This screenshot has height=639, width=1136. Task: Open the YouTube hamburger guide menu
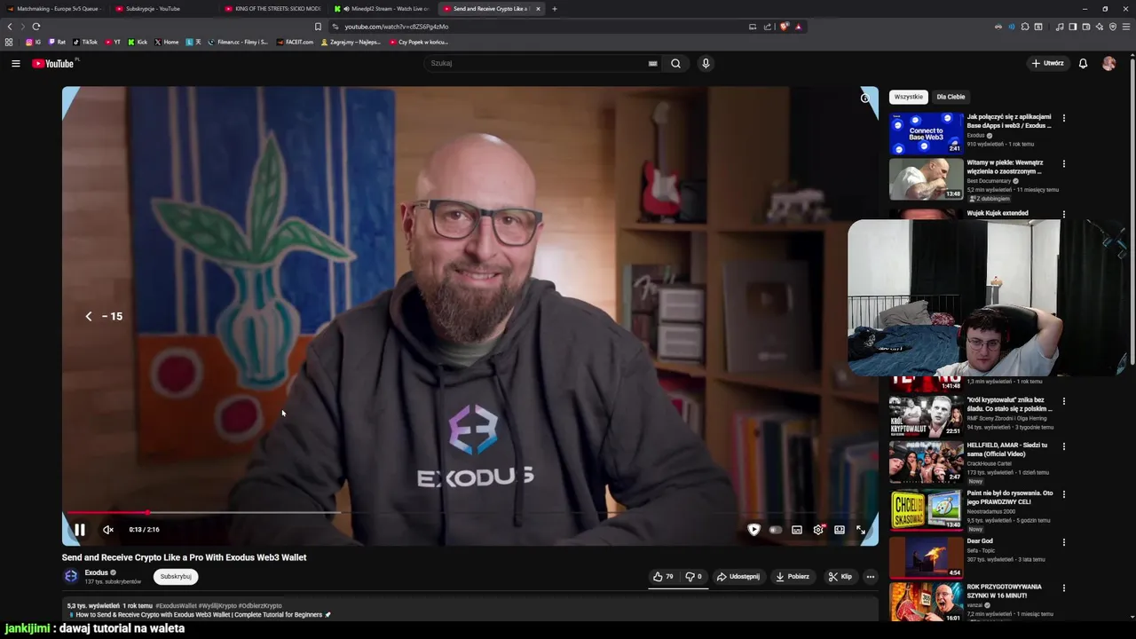(15, 63)
